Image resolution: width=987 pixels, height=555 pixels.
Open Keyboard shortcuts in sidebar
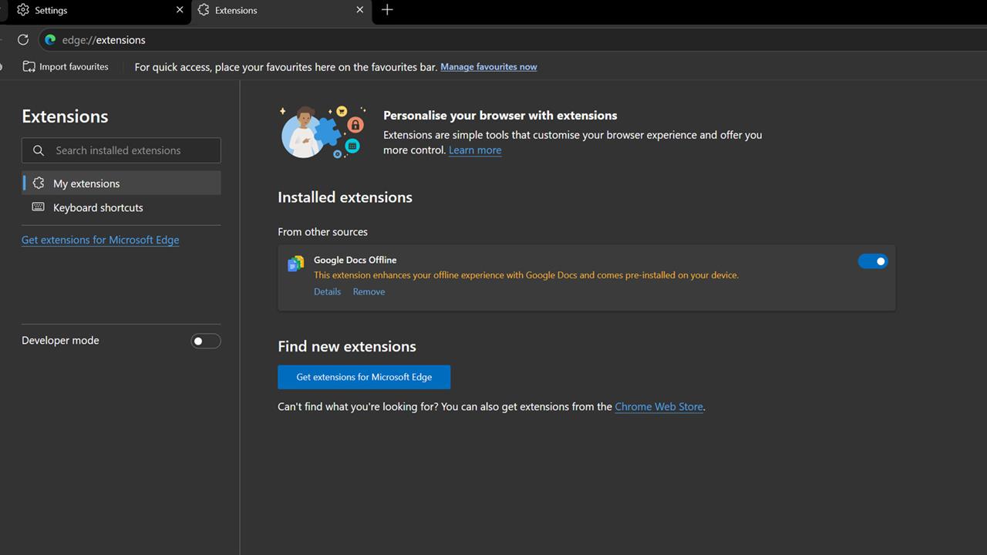[121, 207]
